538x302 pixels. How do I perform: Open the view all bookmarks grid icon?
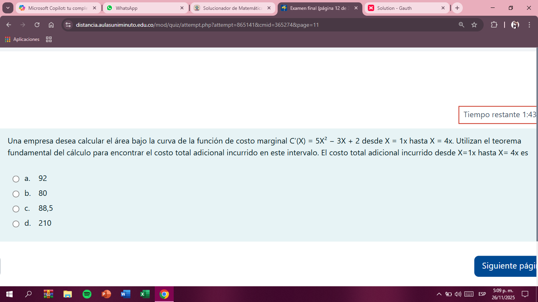coord(49,39)
